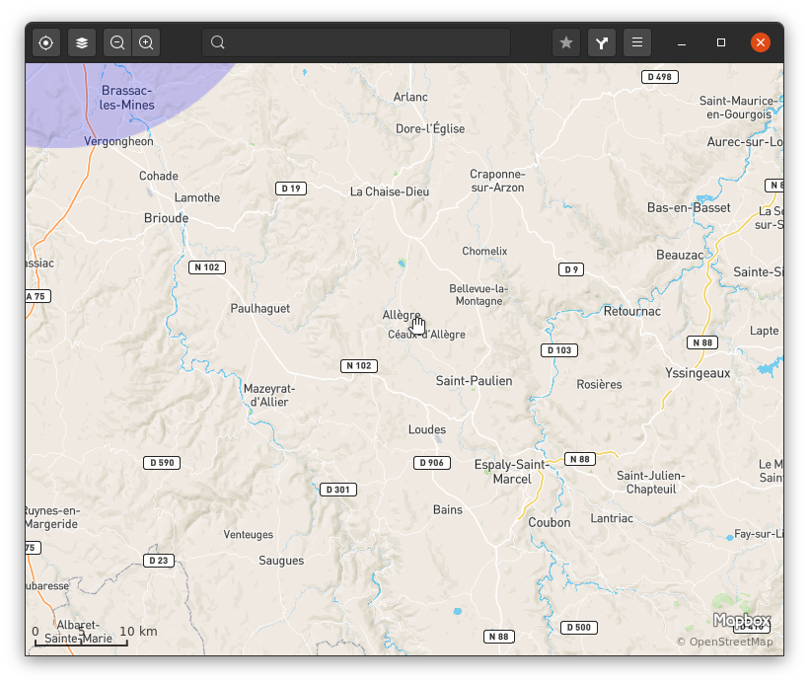Click the D 301 road shield
This screenshot has height=684, width=809.
[338, 490]
